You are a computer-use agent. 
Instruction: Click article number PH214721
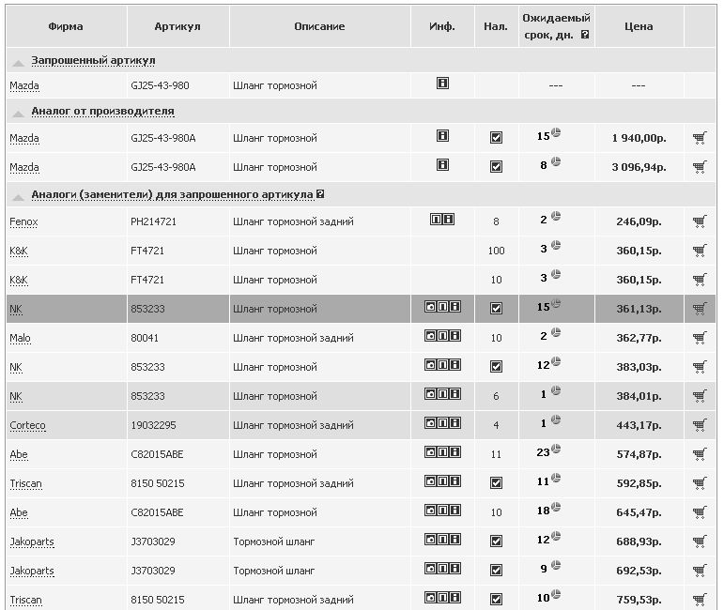153,221
